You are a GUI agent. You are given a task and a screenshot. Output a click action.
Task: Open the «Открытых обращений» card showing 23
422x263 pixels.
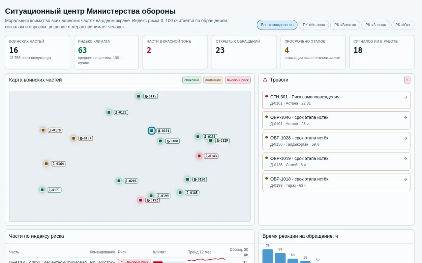tap(244, 52)
